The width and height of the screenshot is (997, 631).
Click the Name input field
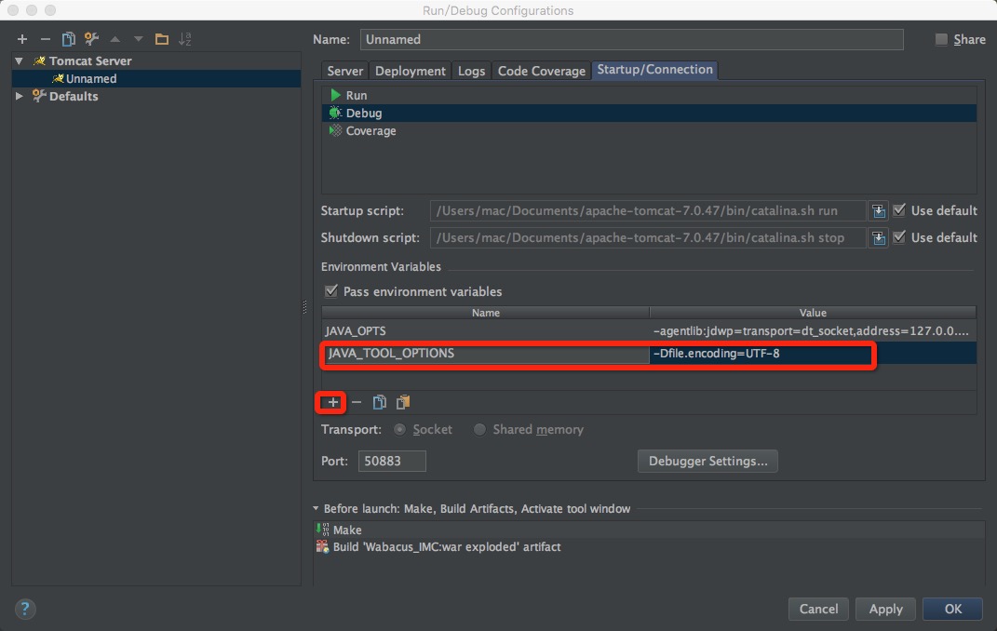[631, 39]
